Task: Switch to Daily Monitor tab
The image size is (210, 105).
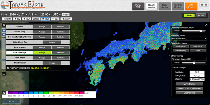Action: click(x=164, y=6)
